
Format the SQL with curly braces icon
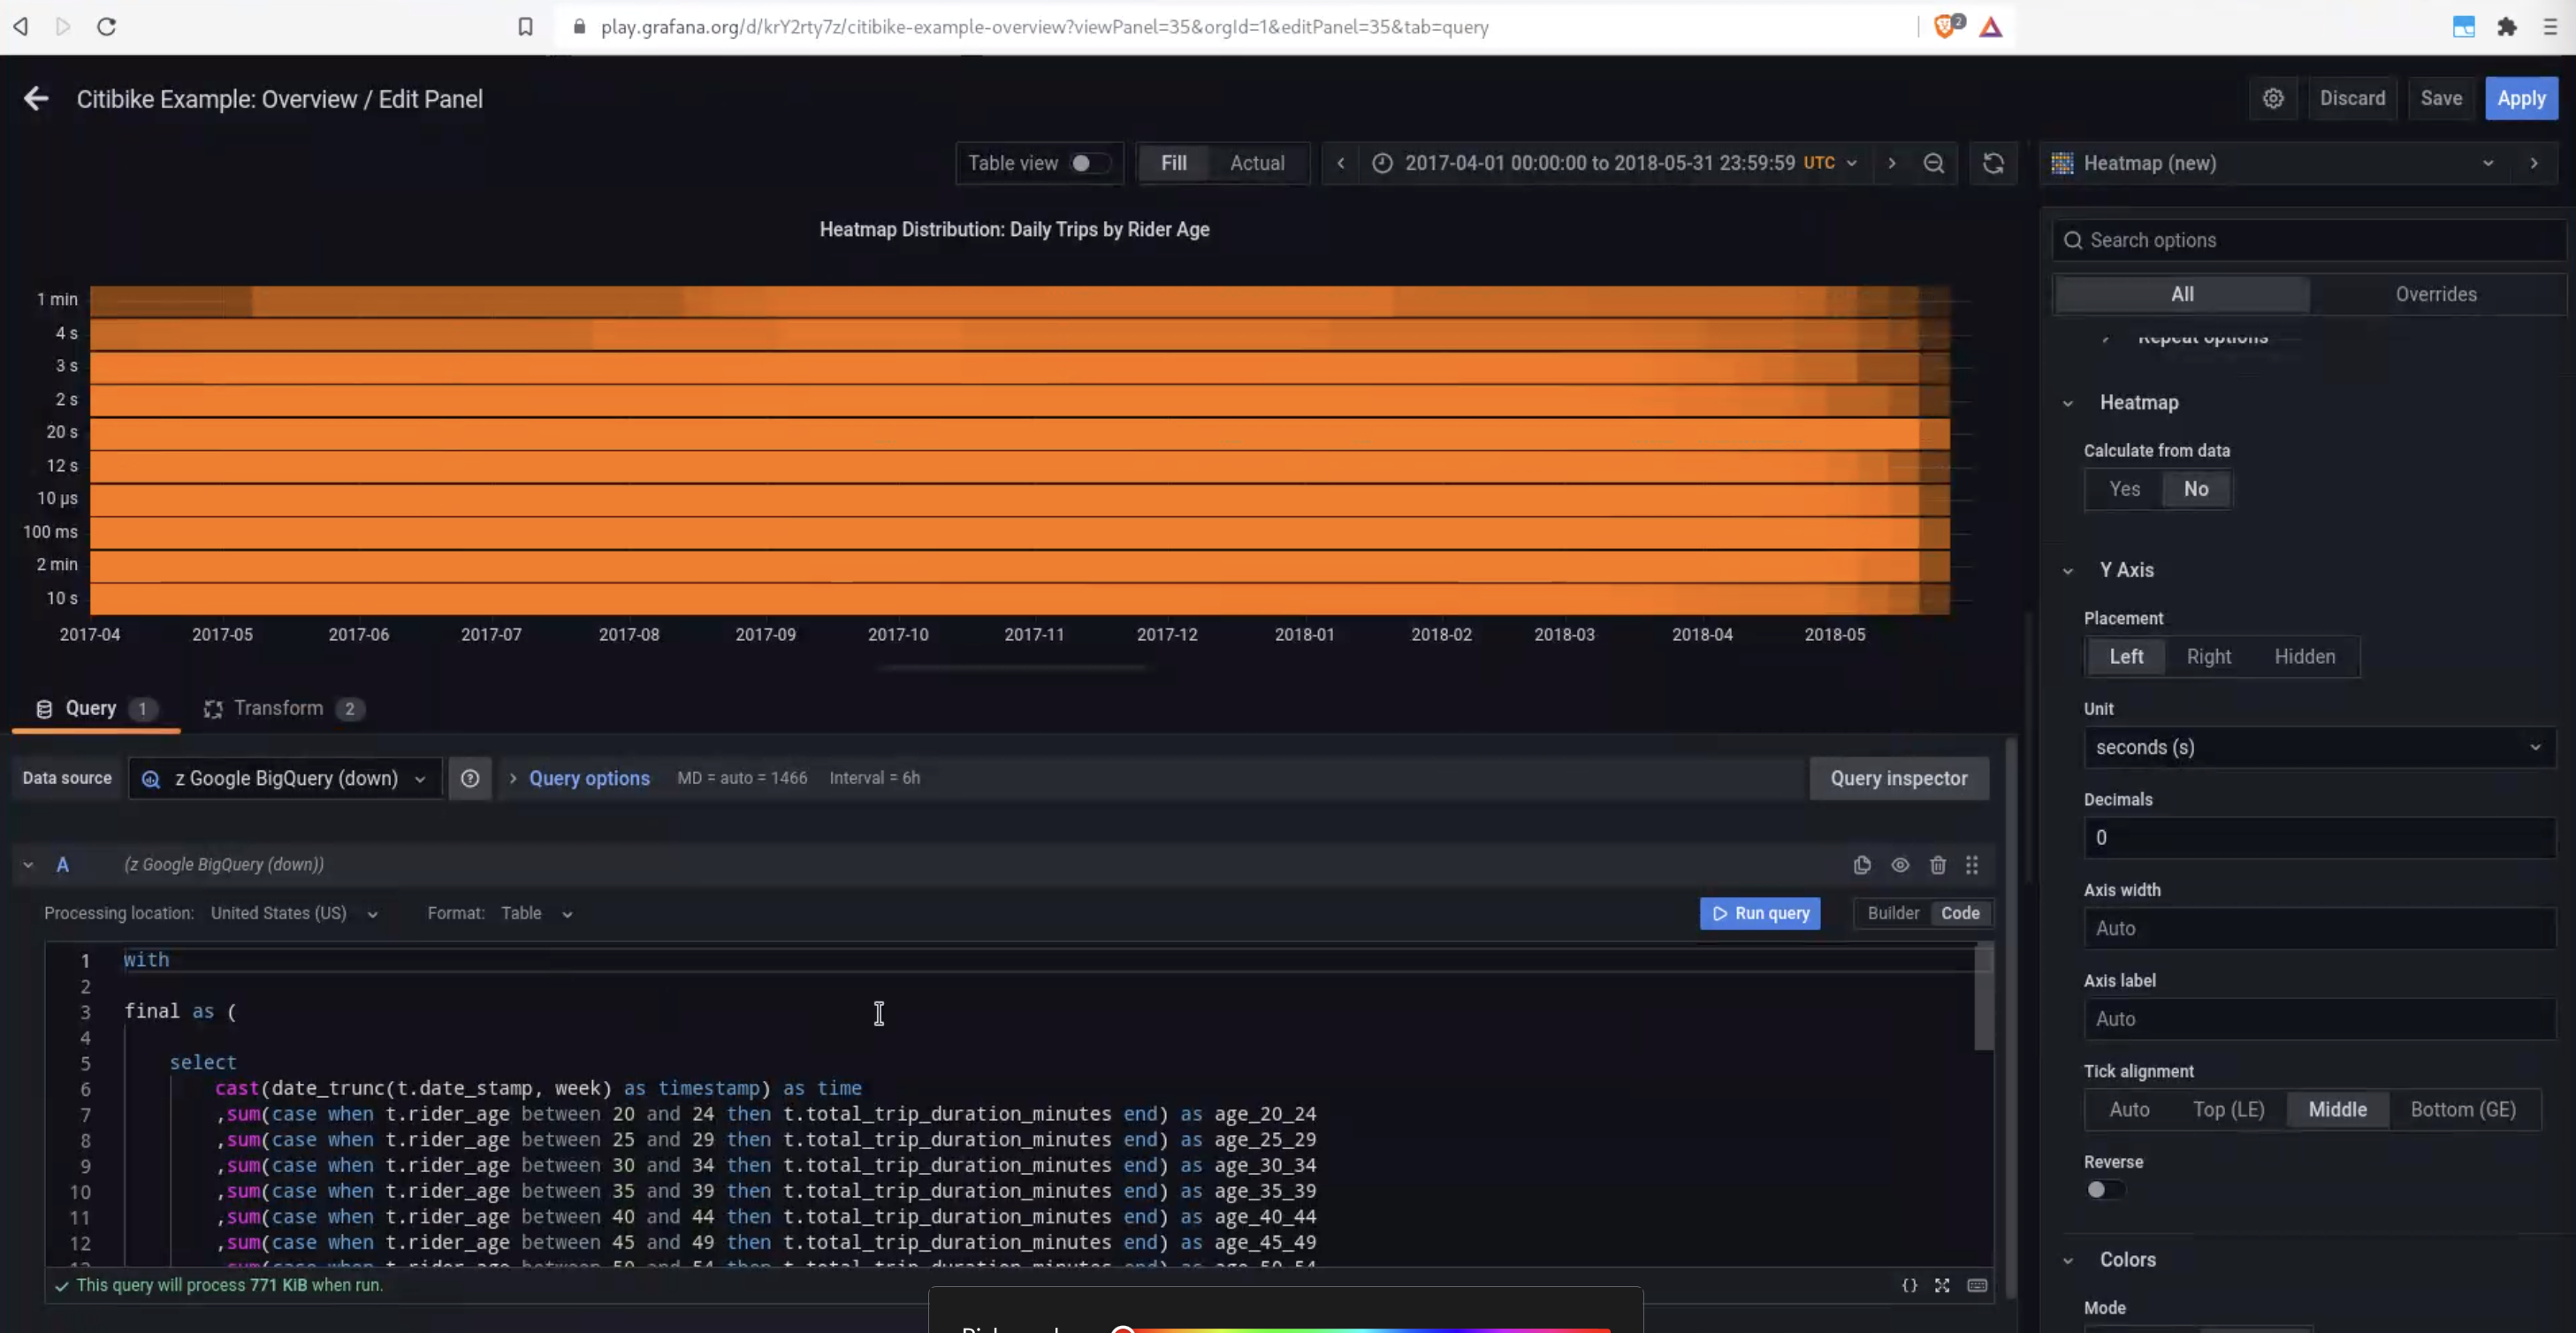1910,1286
